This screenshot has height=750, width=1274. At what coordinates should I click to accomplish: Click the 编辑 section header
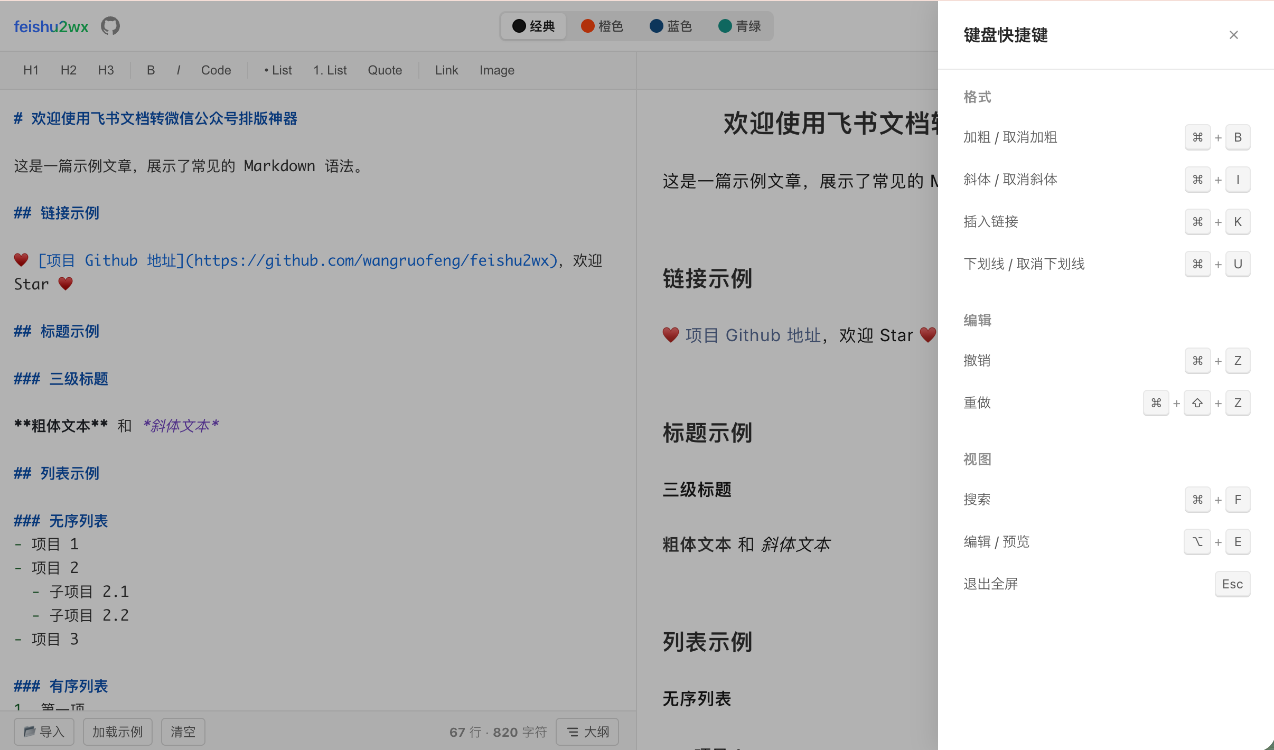coord(977,321)
